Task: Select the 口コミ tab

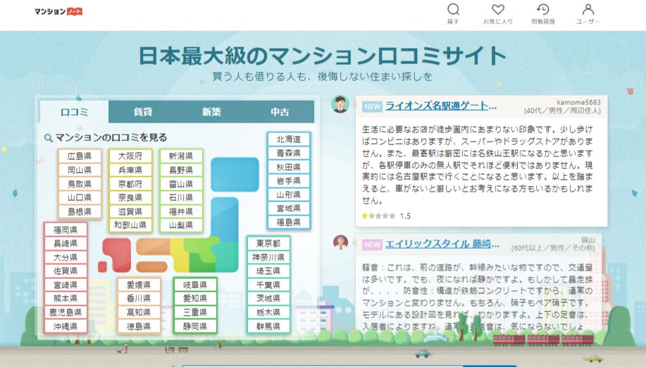Action: (74, 112)
